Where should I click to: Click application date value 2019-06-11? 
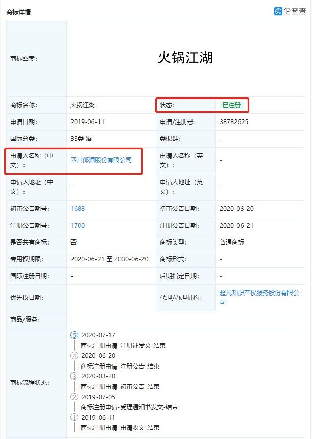click(87, 122)
